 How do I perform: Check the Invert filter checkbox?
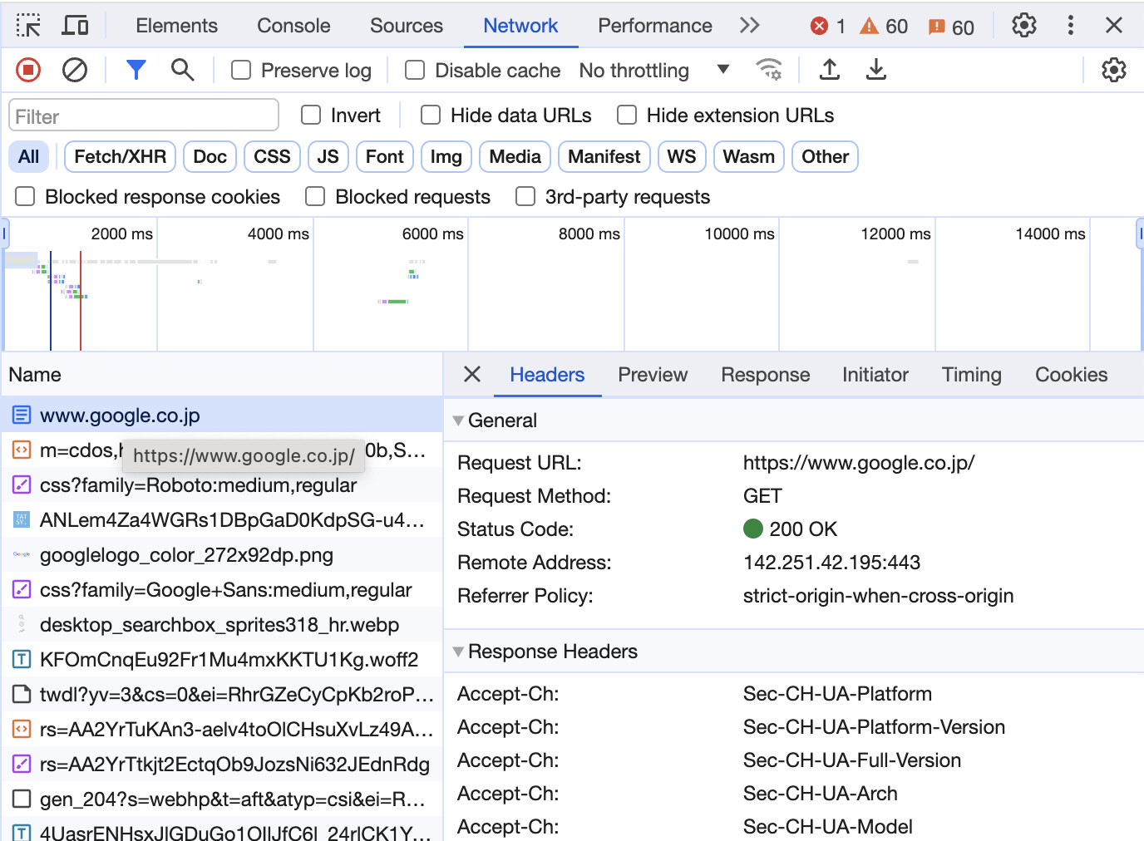311,116
